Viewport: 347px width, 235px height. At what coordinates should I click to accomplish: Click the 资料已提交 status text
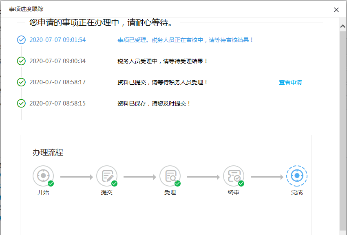pyautogui.click(x=163, y=82)
